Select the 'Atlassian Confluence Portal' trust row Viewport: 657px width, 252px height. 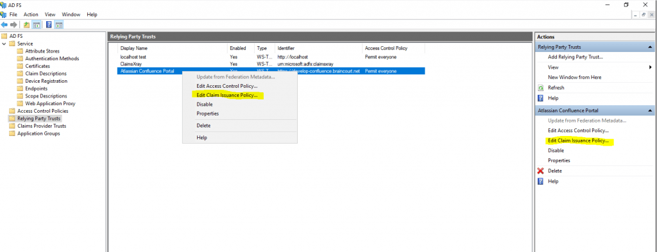tap(271, 71)
